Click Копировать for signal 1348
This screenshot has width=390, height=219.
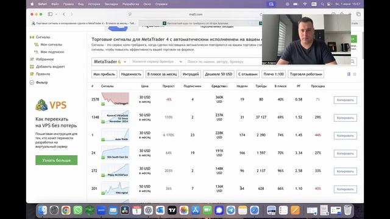(346, 117)
